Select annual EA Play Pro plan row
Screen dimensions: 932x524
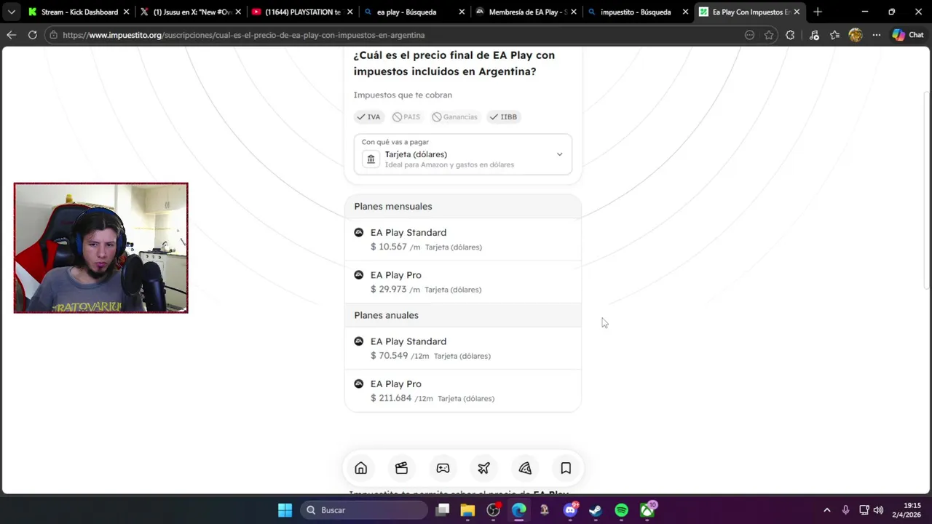(x=463, y=391)
